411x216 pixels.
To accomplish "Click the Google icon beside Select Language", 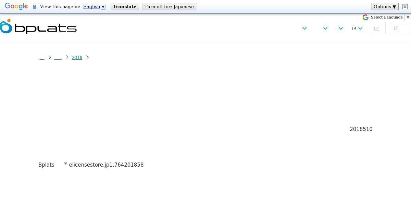I will click(x=365, y=17).
